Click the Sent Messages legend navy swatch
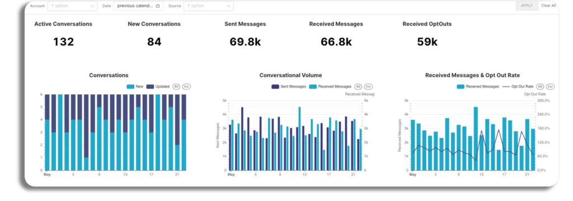Image resolution: width=573 pixels, height=201 pixels. click(275, 87)
